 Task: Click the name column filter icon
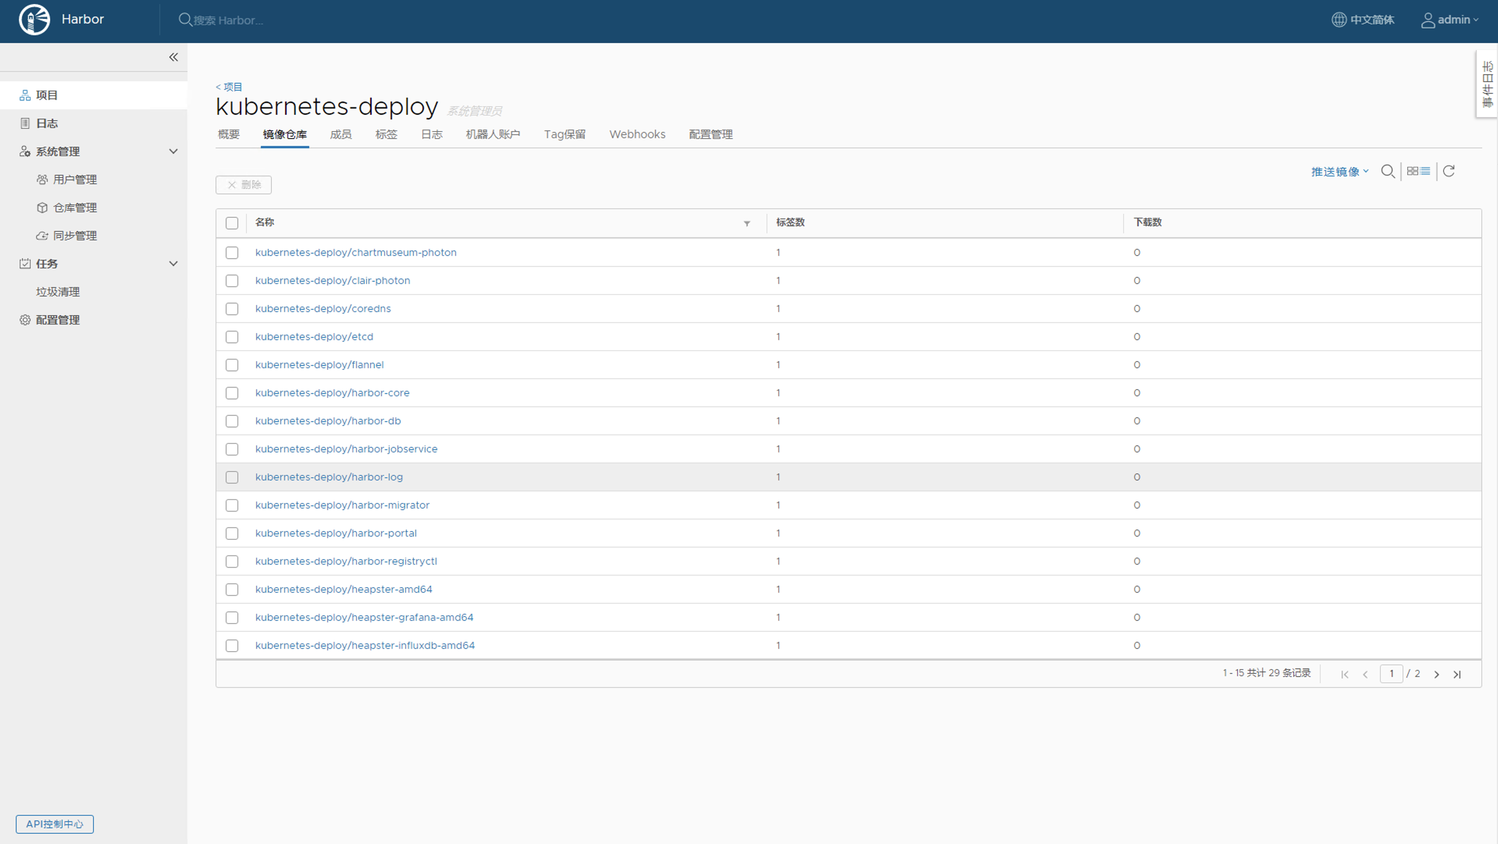747,223
